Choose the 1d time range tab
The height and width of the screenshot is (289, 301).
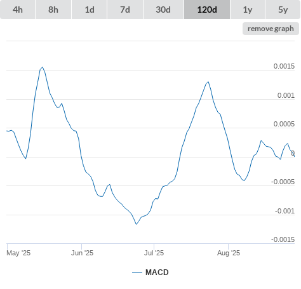point(90,10)
